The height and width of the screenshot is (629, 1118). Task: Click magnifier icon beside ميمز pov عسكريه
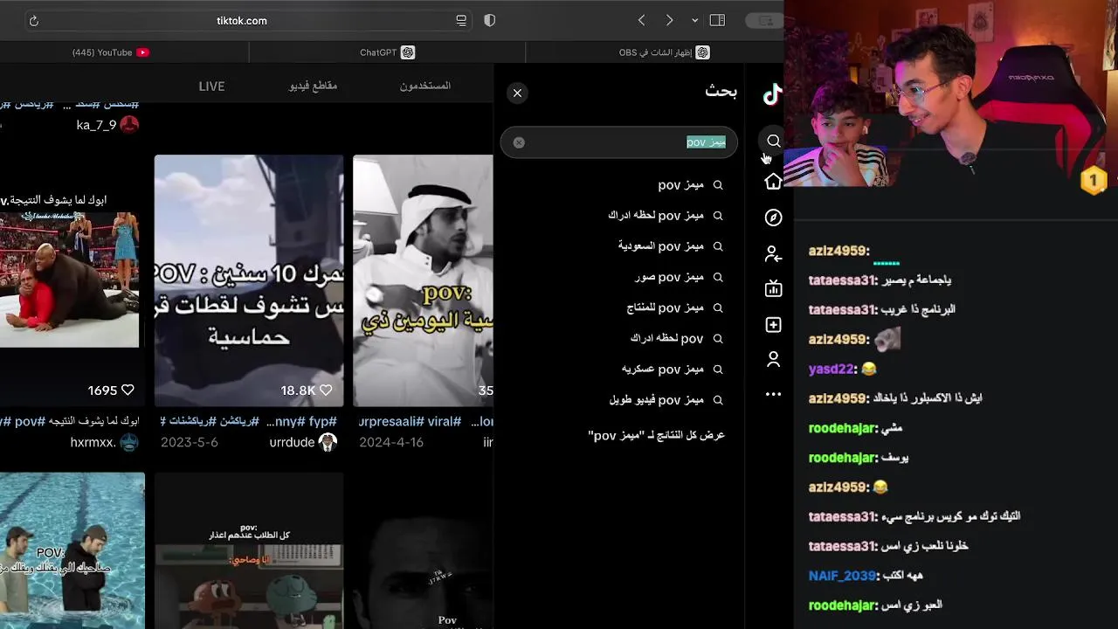tap(718, 369)
